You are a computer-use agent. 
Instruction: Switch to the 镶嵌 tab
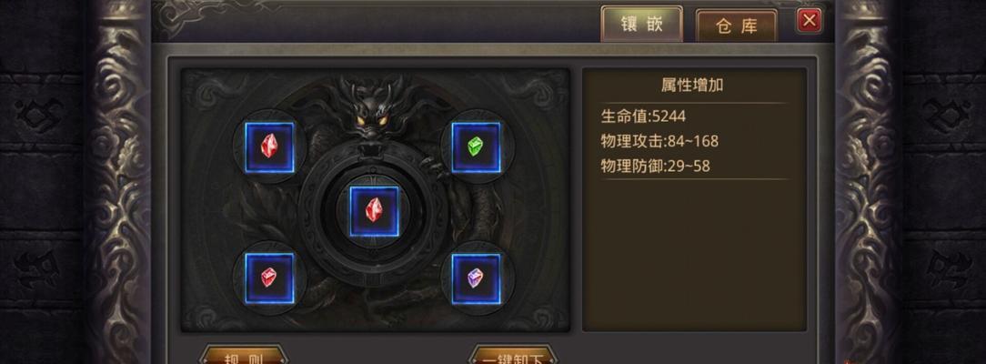(641, 24)
